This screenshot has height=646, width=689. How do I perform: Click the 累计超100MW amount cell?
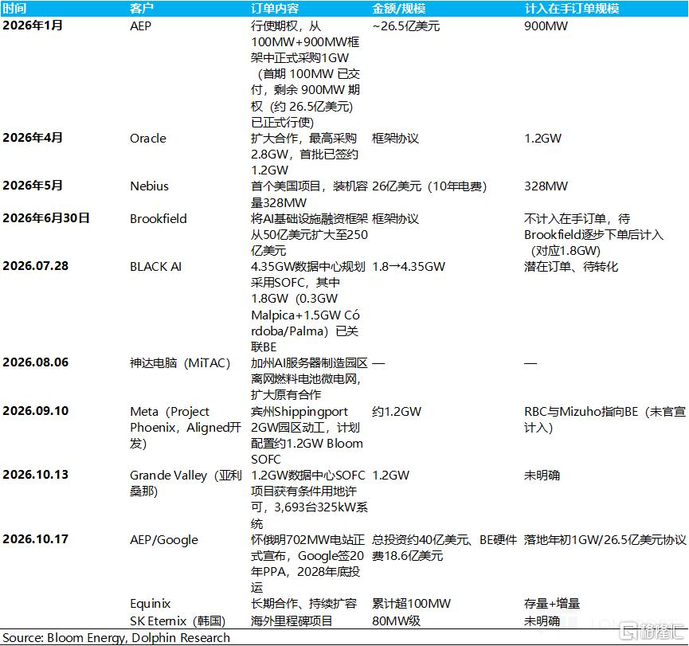[411, 603]
